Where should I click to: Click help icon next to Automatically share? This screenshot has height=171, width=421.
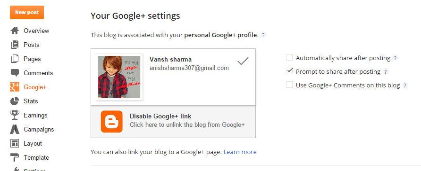pos(395,58)
